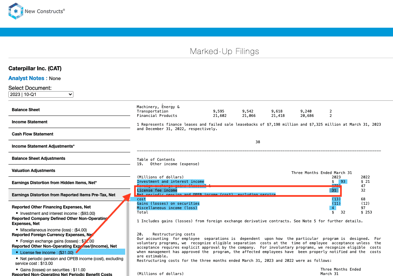Open the Income Statement section
The image size is (393, 276).
coord(69,122)
